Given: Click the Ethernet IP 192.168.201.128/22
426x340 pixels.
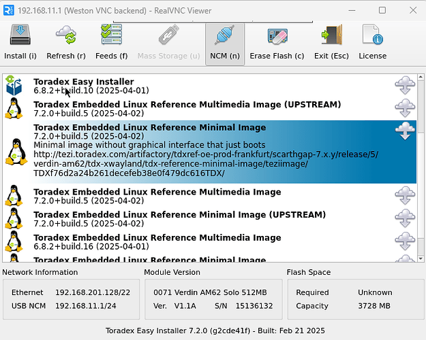Looking at the screenshot, I should pos(93,292).
